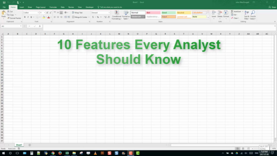The height and width of the screenshot is (156, 277).
Task: Switch to the Review tab
Action: coord(71,7)
